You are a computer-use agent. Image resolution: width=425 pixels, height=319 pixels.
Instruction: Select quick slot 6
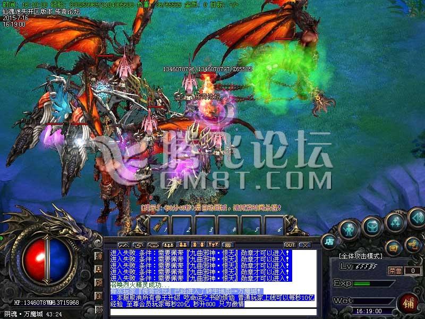click(x=274, y=225)
